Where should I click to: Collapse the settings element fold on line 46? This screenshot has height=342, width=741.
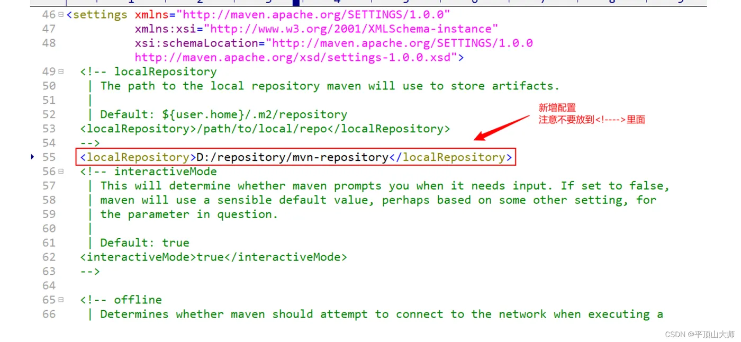tap(61, 14)
